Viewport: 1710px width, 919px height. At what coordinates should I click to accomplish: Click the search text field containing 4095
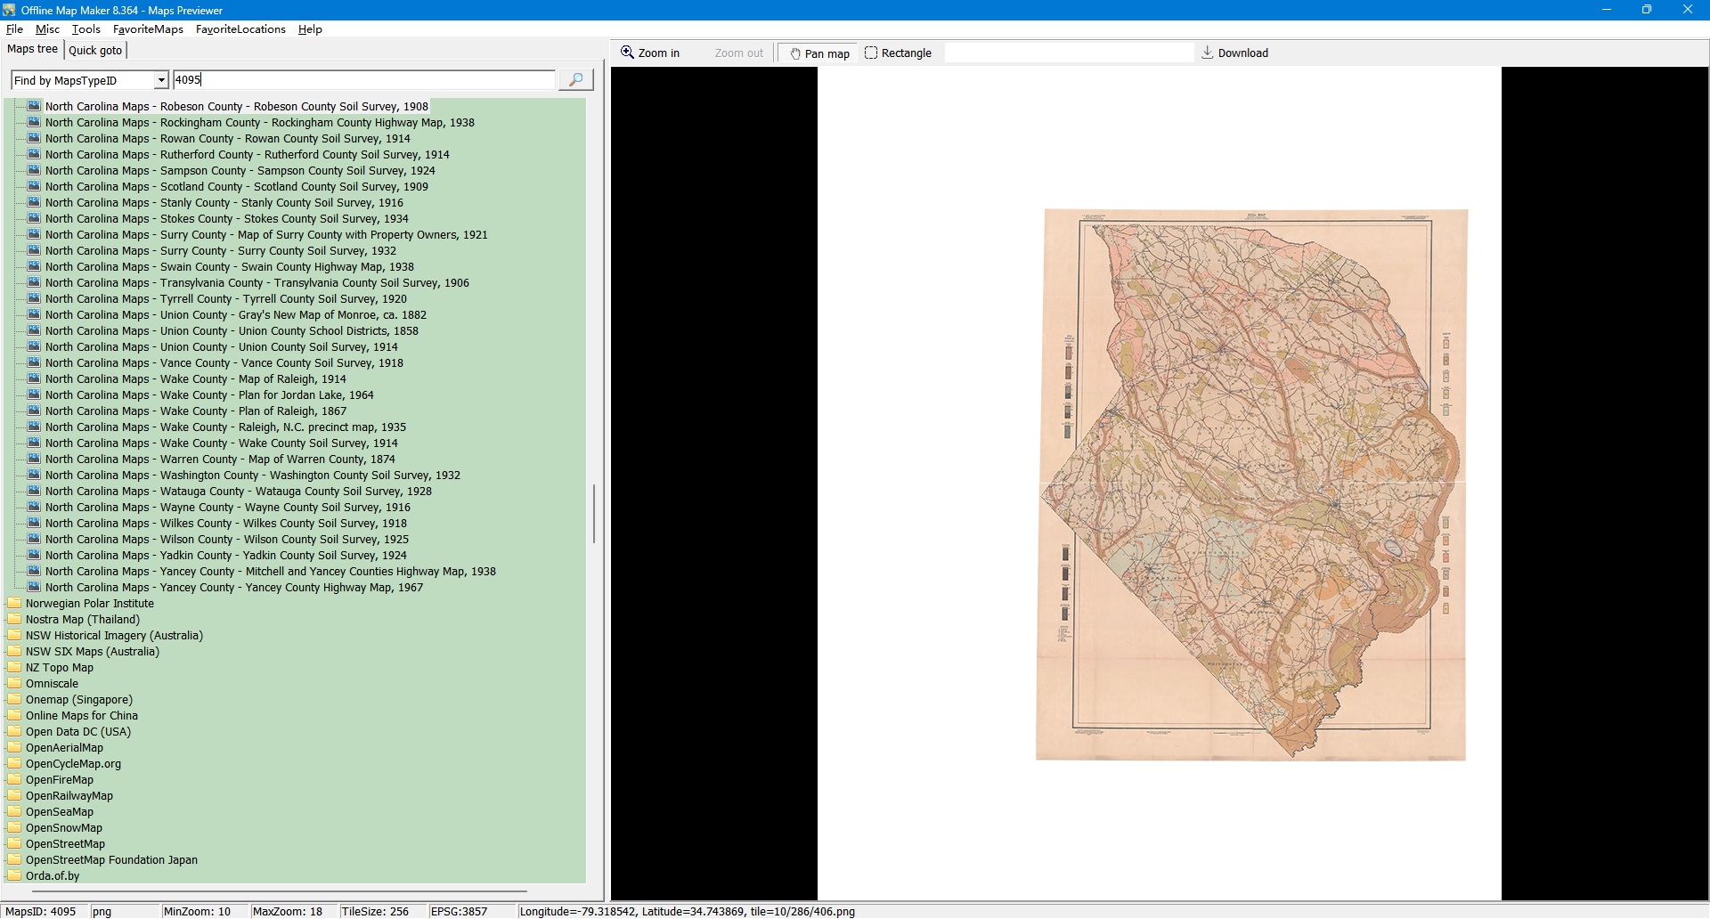coord(362,80)
